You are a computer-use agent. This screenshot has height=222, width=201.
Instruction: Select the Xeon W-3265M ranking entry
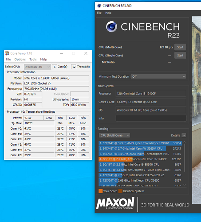140,148
